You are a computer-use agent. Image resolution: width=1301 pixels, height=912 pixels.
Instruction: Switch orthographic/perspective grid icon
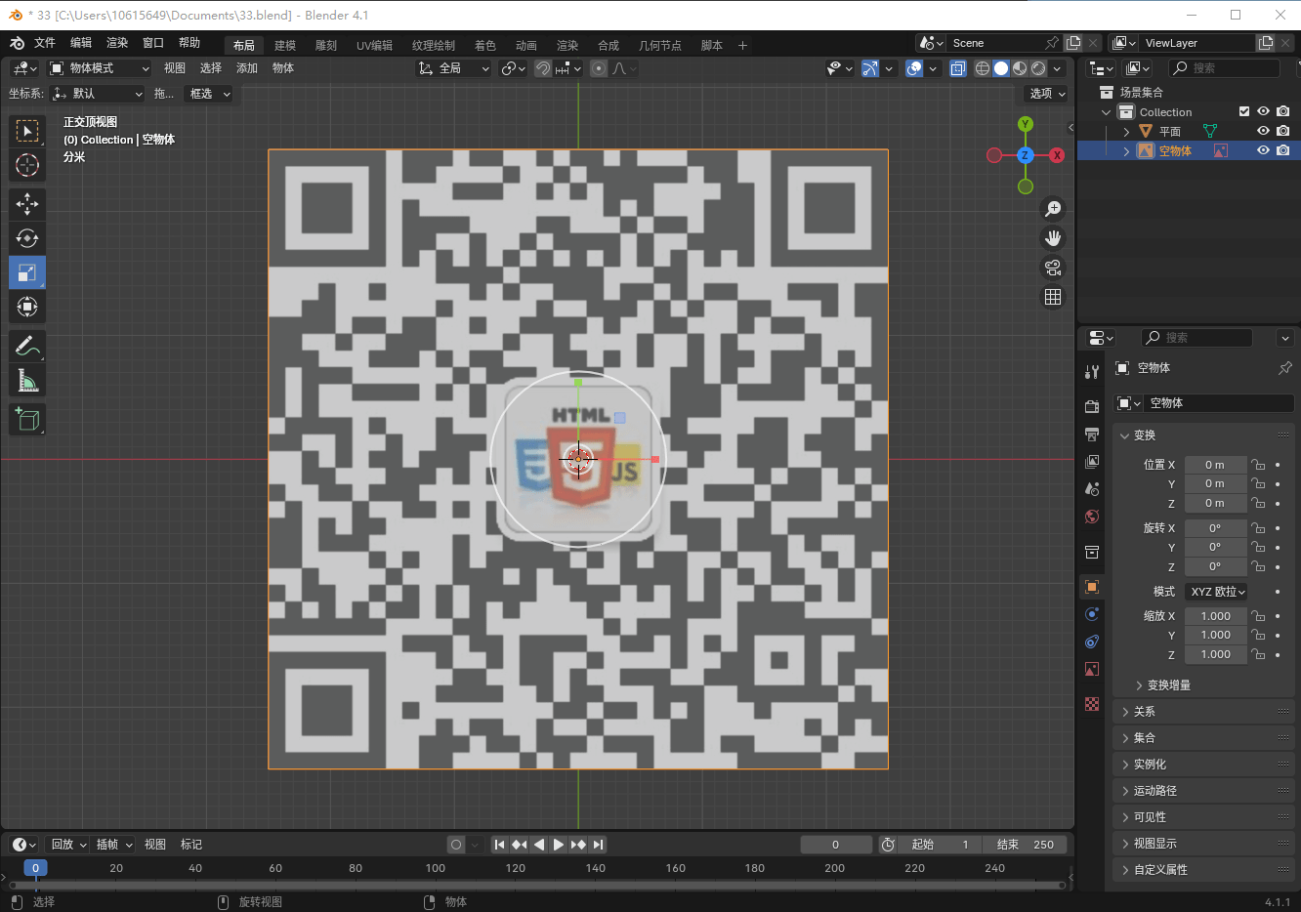coord(1053,297)
